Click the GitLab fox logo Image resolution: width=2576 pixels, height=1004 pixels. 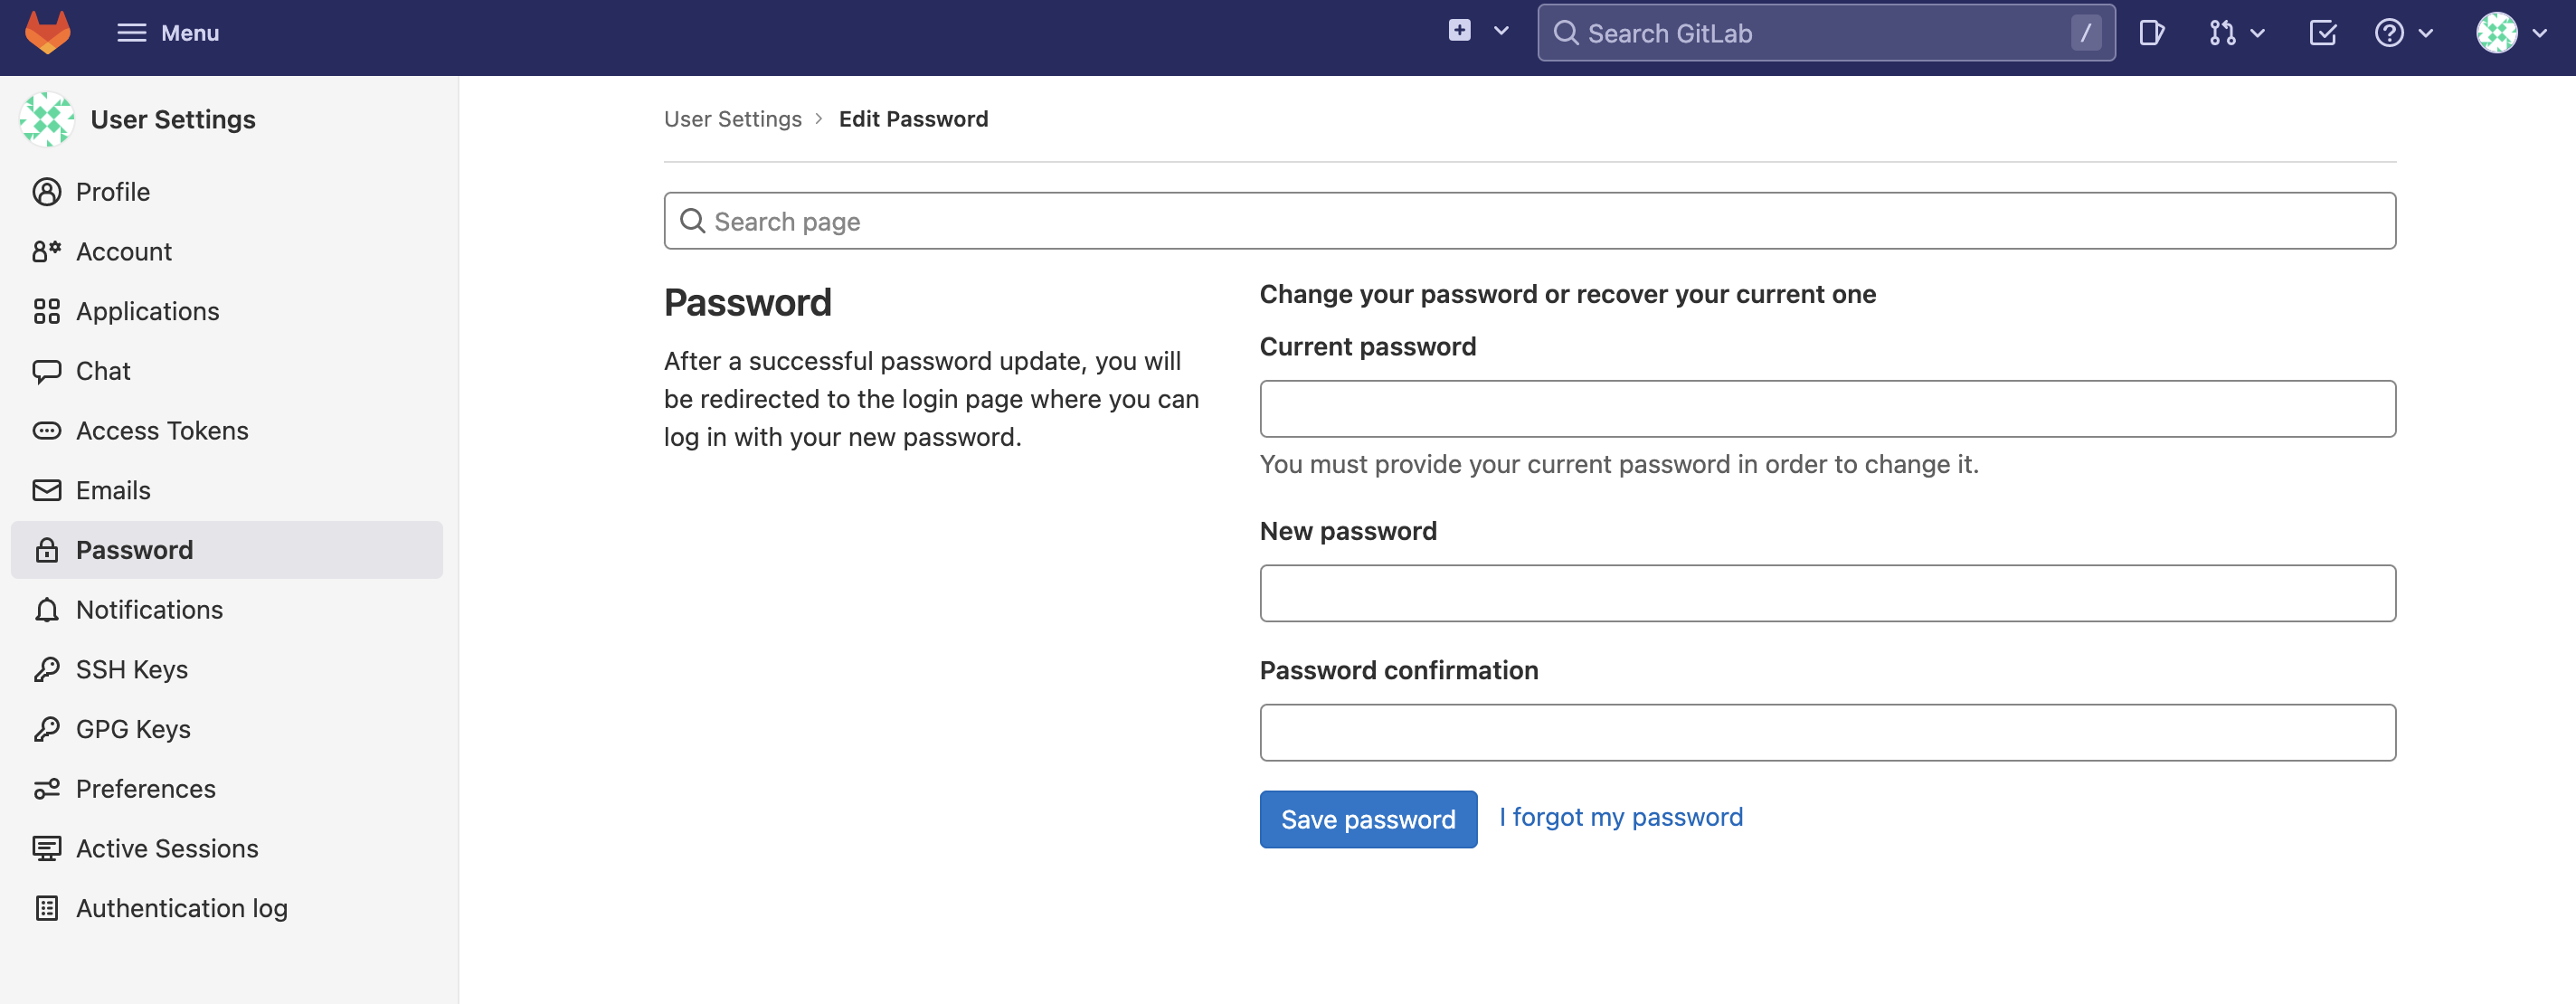coord(47,33)
